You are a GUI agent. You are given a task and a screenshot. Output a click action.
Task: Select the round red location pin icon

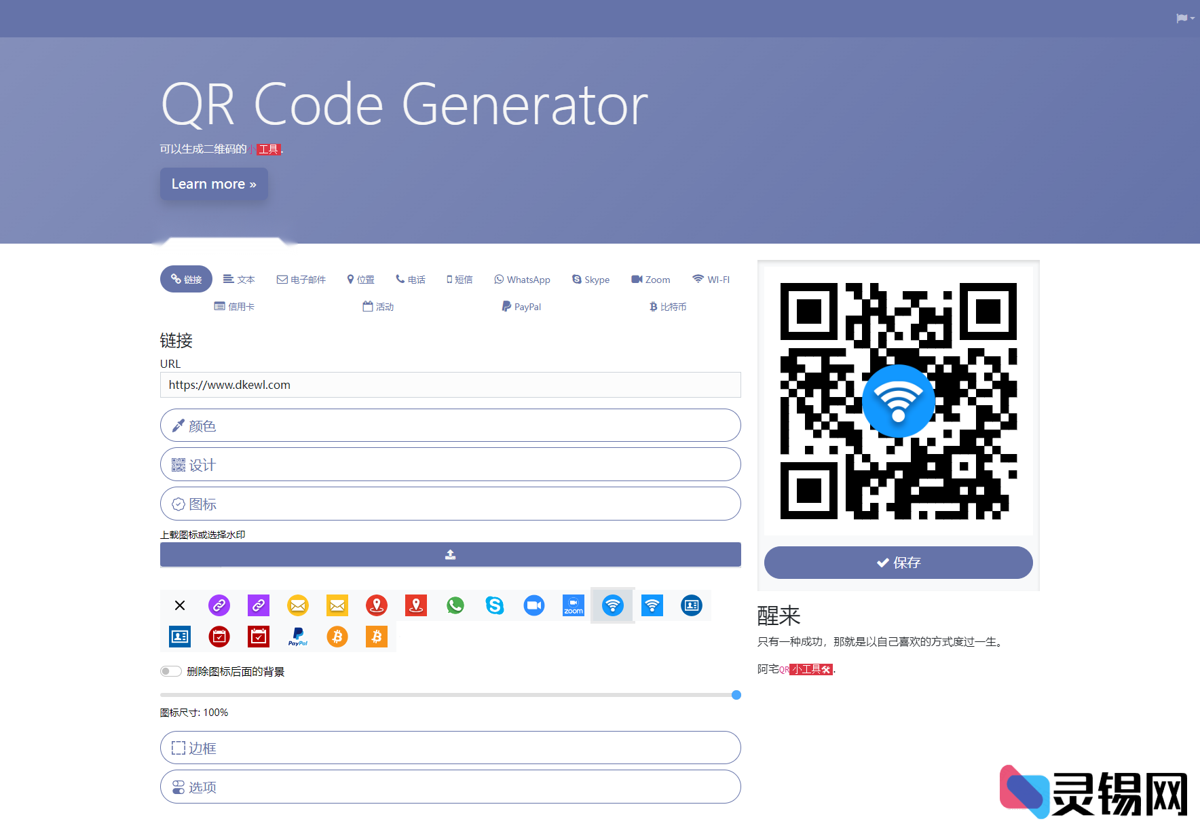click(377, 605)
